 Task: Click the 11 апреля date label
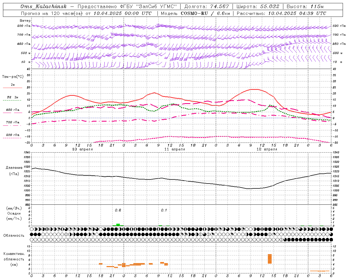click(x=175, y=149)
